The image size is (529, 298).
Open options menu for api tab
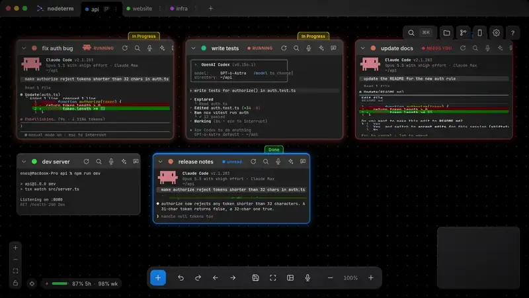click(x=116, y=9)
